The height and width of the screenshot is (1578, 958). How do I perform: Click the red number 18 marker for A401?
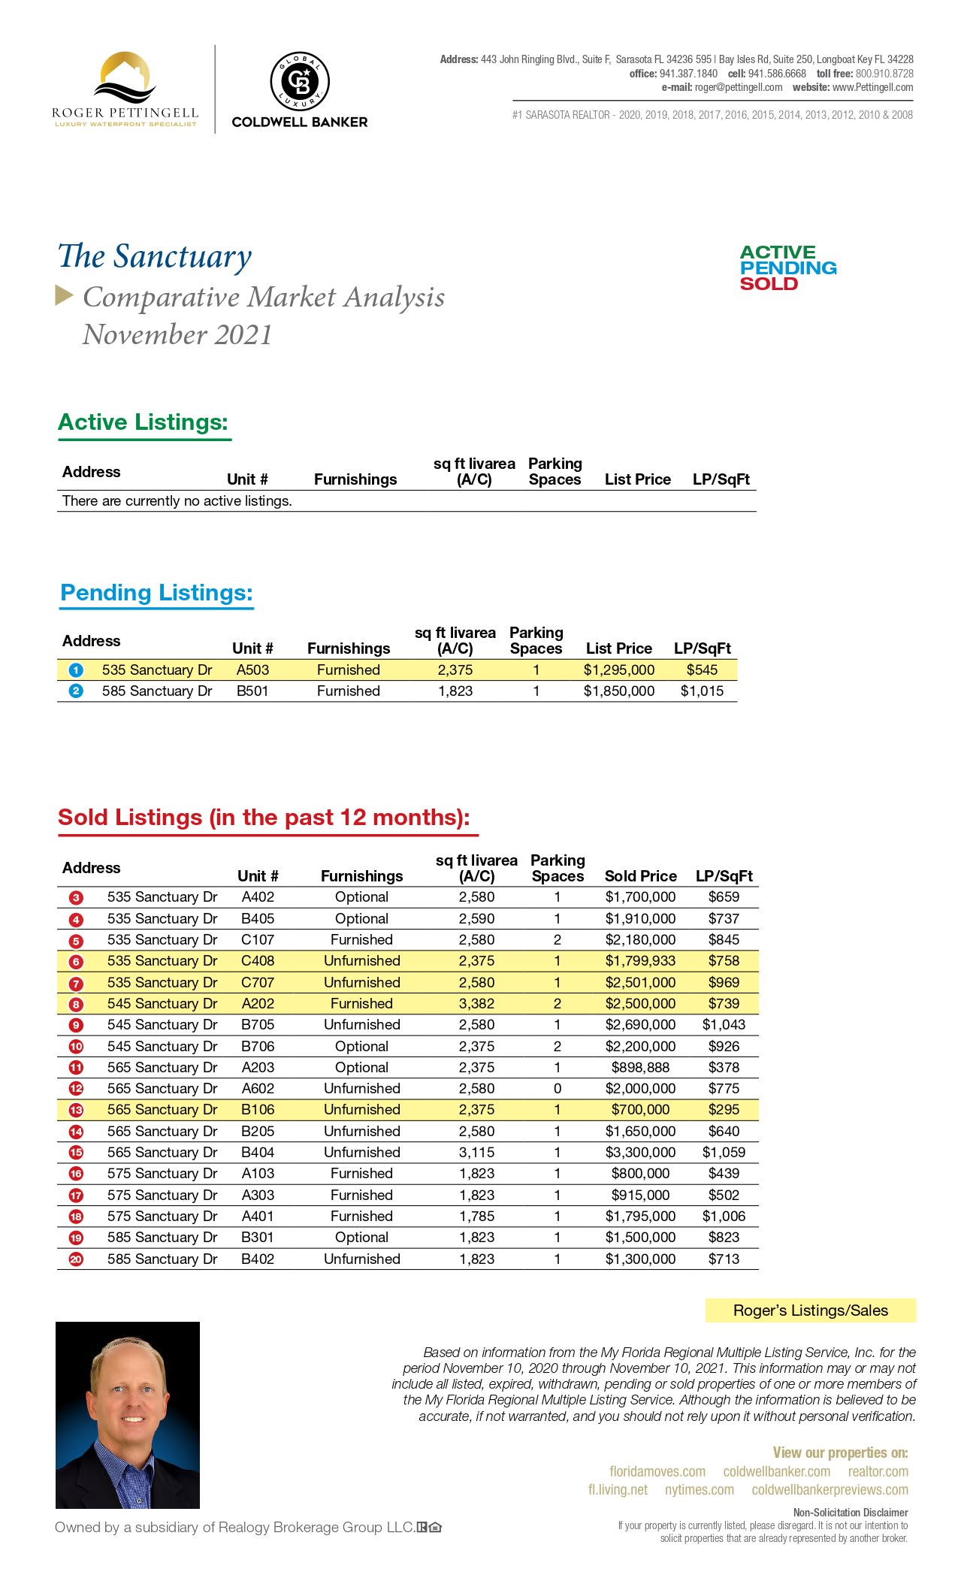pyautogui.click(x=76, y=1217)
